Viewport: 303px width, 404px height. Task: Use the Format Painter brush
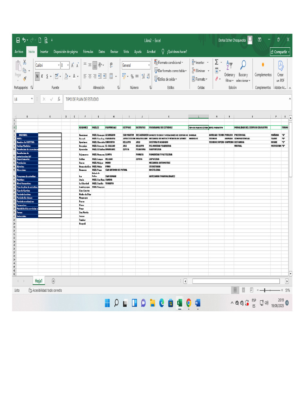24,78
